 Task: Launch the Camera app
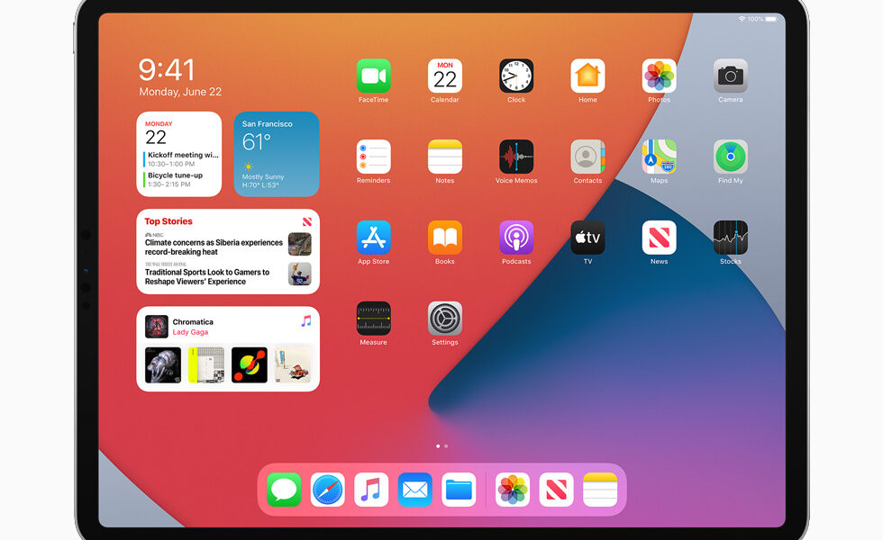[731, 76]
